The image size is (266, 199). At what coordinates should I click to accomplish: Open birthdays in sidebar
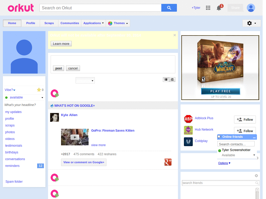tap(12, 152)
